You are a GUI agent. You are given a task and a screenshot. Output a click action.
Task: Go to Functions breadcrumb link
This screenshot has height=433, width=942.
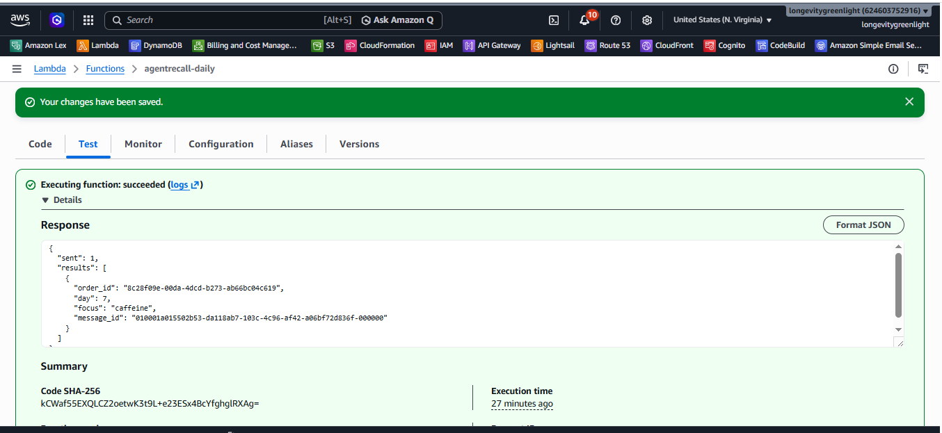click(105, 69)
